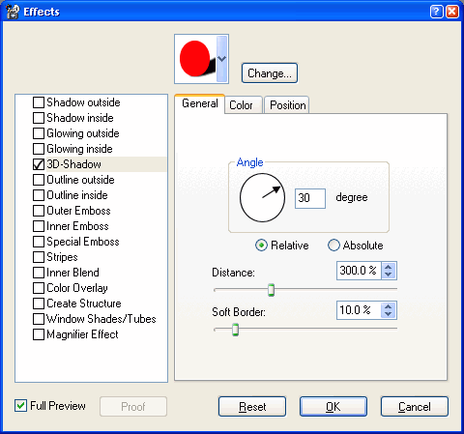Select the Relative radio button
This screenshot has width=464, height=434.
coord(261,246)
